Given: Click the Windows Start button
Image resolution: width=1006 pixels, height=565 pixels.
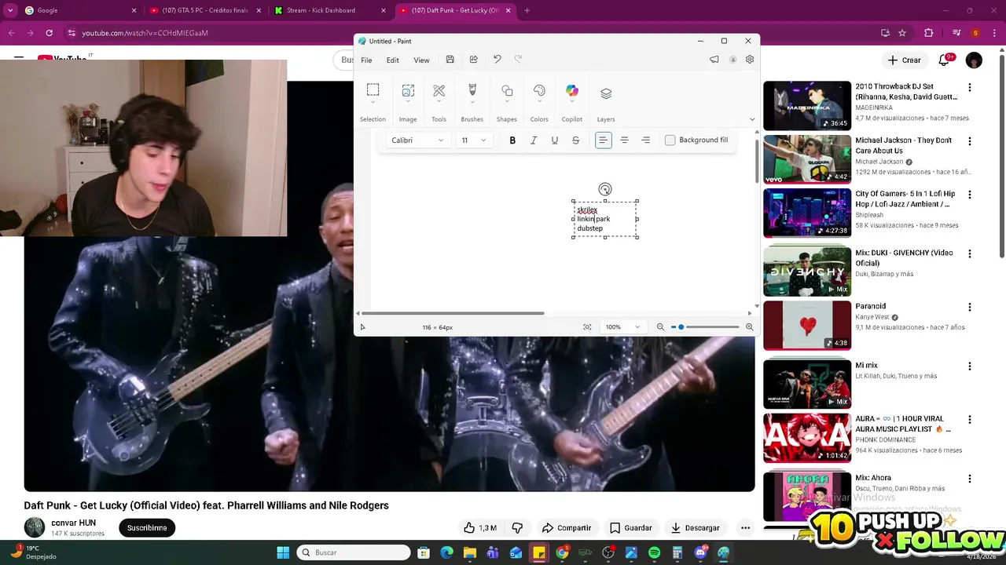Looking at the screenshot, I should [x=283, y=552].
